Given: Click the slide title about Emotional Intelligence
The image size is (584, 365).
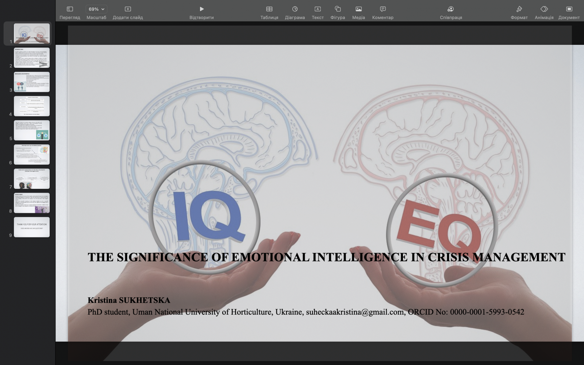Looking at the screenshot, I should [x=326, y=257].
